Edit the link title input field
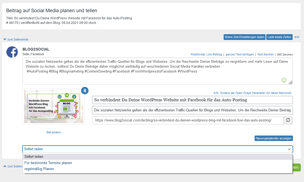This screenshot has width=304, height=182. point(192,100)
